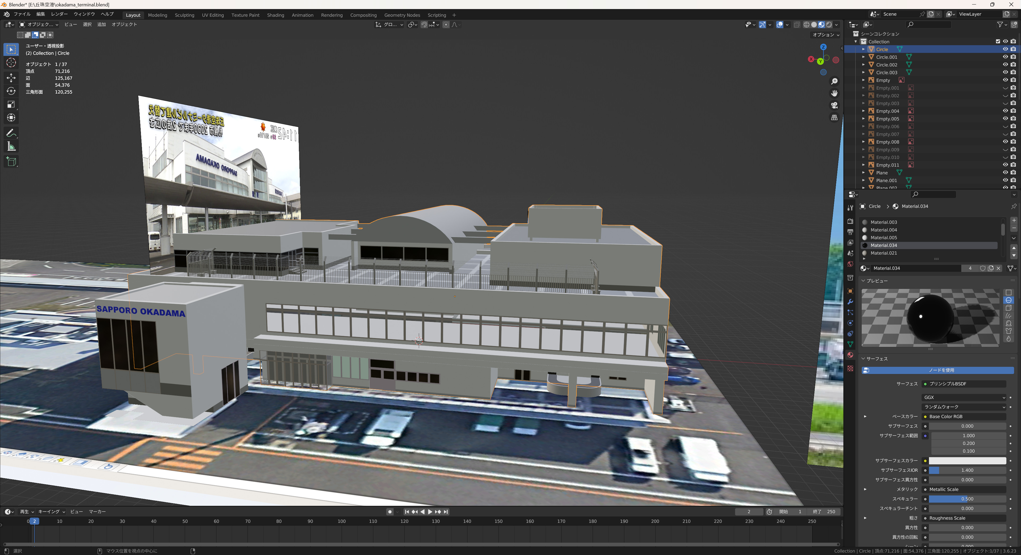Open the Render properties tab
1021x555 pixels.
pyautogui.click(x=850, y=221)
